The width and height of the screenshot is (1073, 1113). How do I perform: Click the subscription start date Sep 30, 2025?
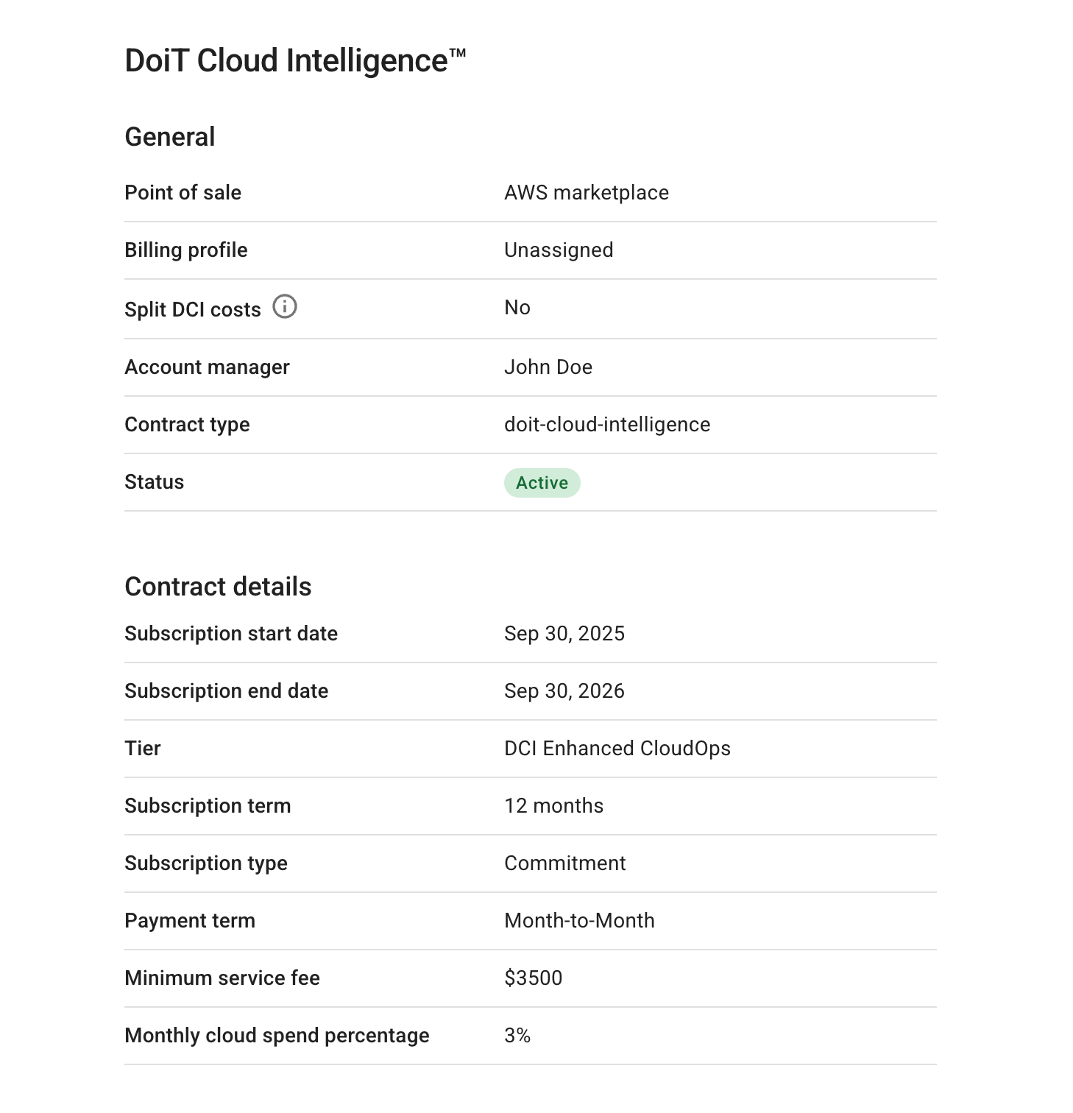click(x=564, y=633)
